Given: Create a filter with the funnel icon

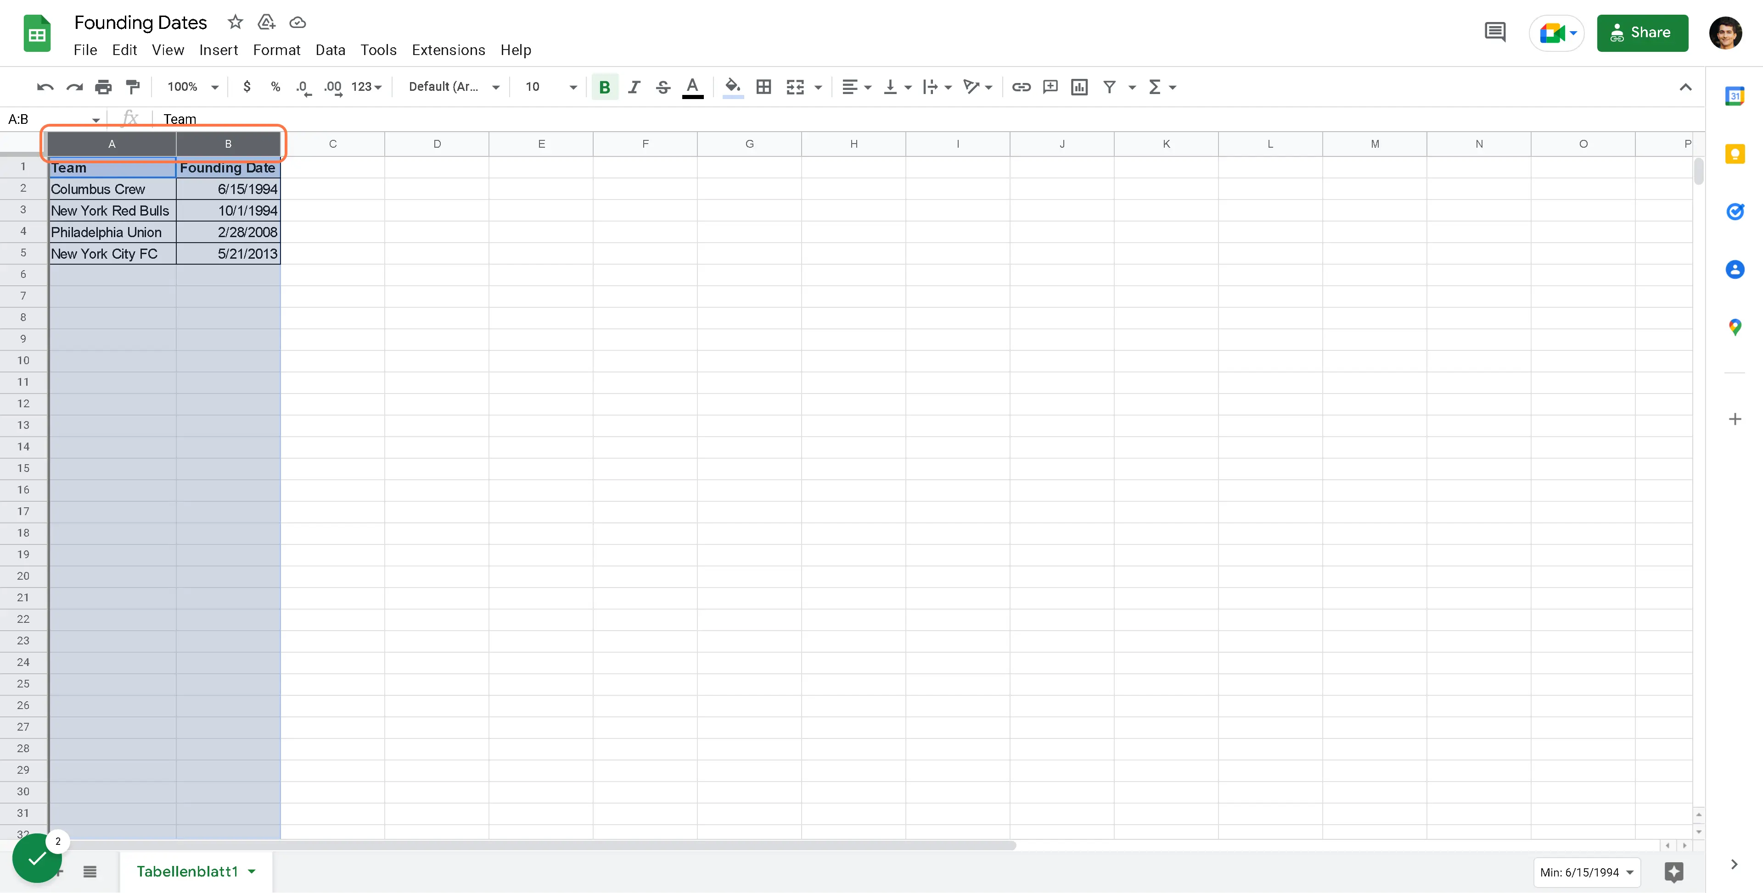Looking at the screenshot, I should tap(1109, 87).
